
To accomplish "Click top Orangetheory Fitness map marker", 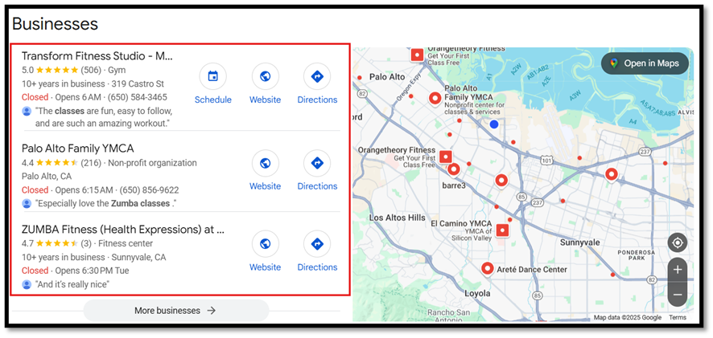I will pyautogui.click(x=417, y=55).
